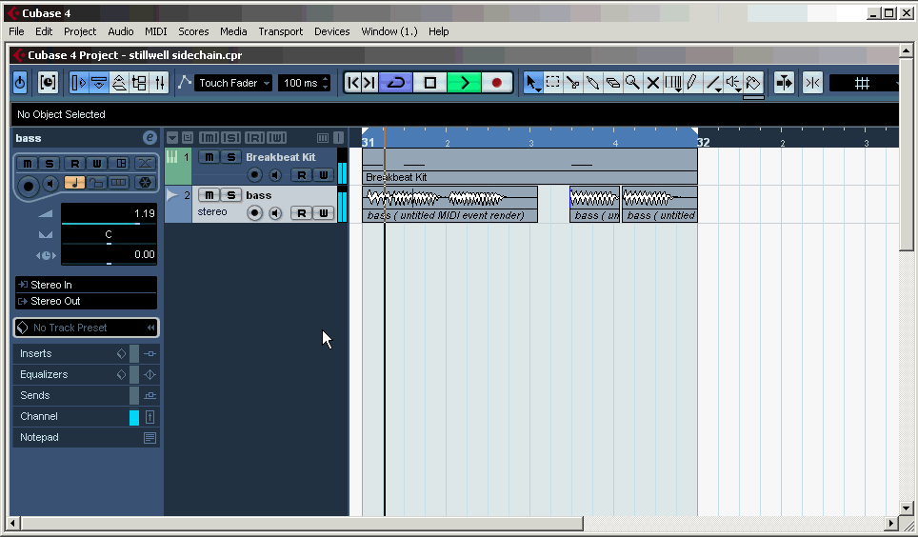Stop playback with the Stop button
The height and width of the screenshot is (537, 918).
[429, 83]
